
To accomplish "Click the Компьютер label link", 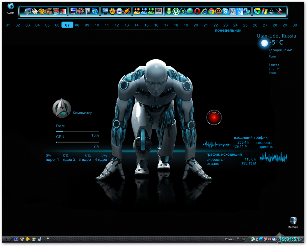I will click(x=82, y=113).
